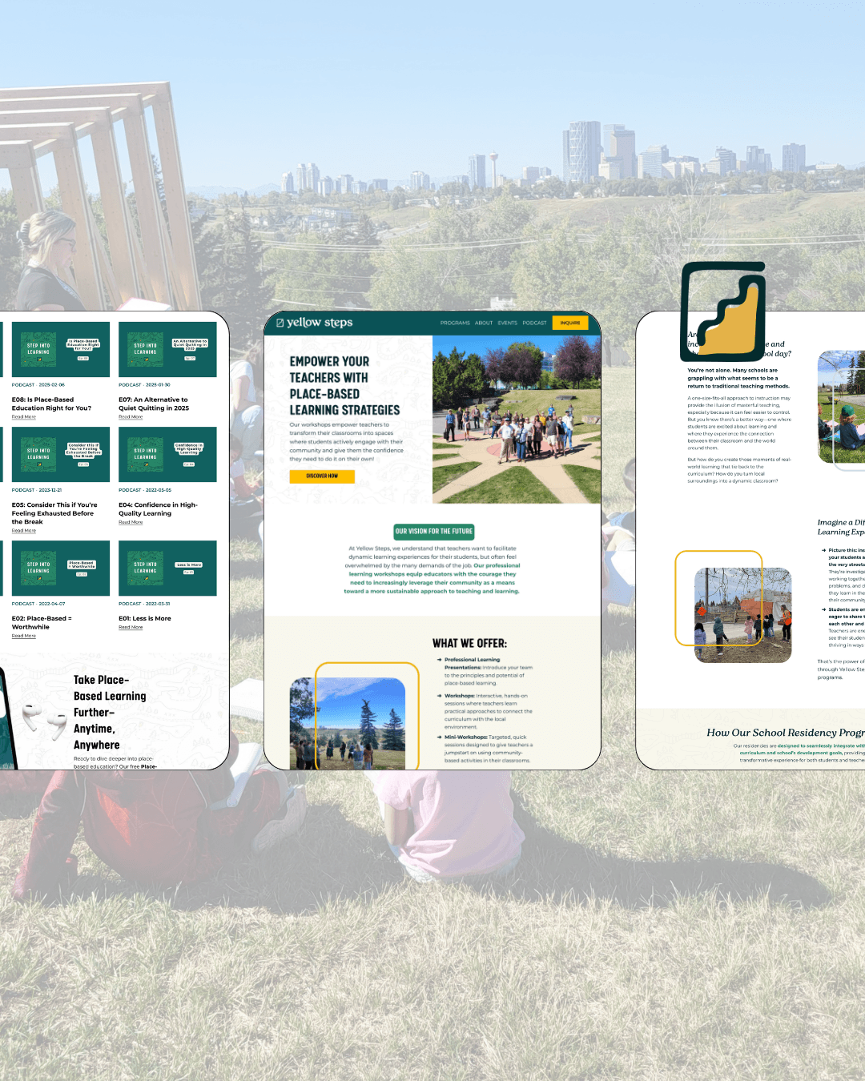Click the OUR VISION FOR THE FUTURE badge
The height and width of the screenshot is (1081, 865).
pyautogui.click(x=434, y=531)
